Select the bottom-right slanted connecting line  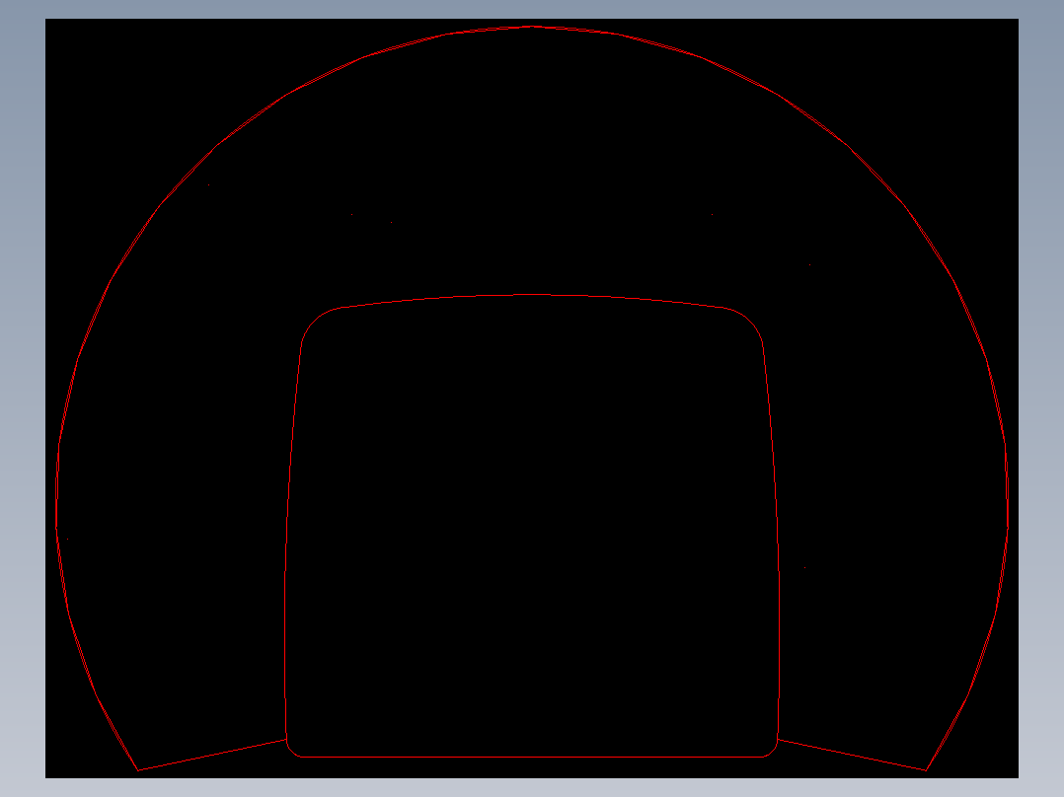pyautogui.click(x=852, y=755)
